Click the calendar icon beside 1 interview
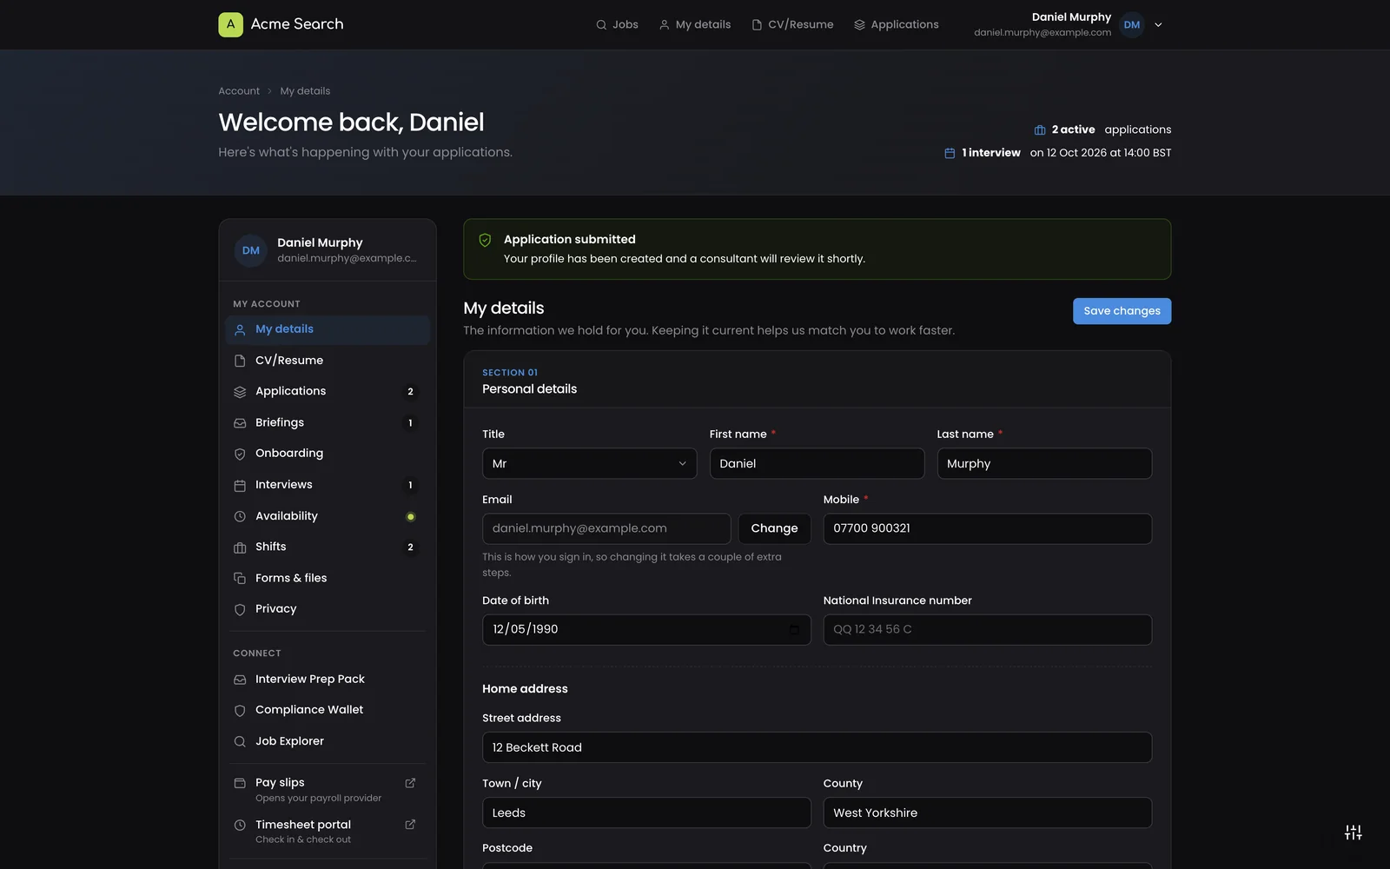This screenshot has width=1390, height=869. tap(950, 153)
